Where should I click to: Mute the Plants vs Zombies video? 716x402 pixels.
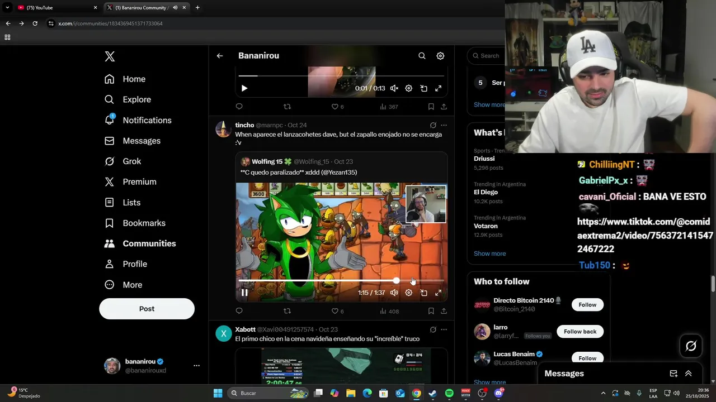[x=394, y=293]
